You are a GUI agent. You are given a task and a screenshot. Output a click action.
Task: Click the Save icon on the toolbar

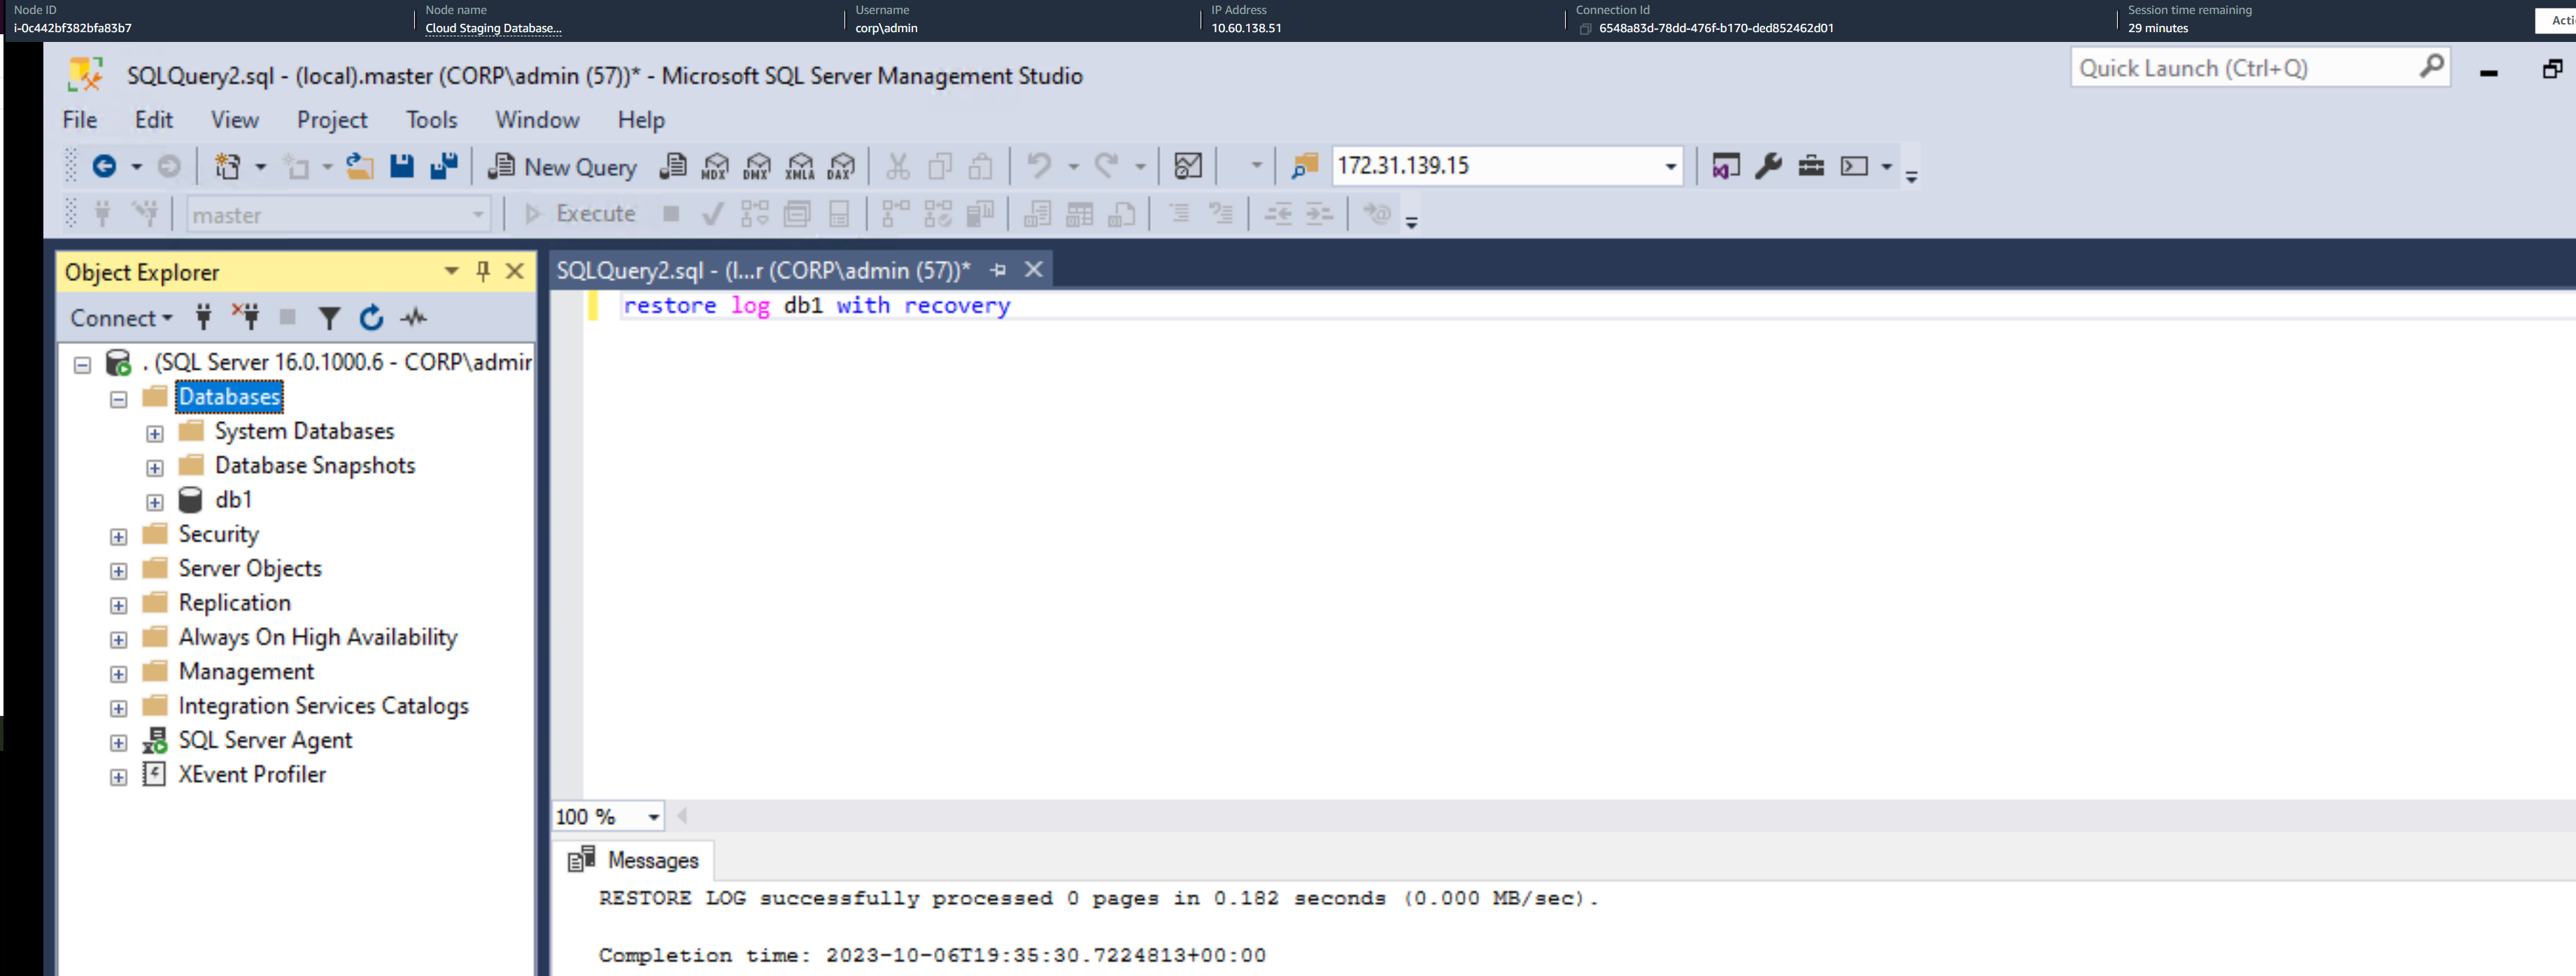402,167
